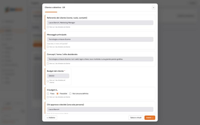Image resolution: width=200 pixels, height=125 pixels.
Task: Click the blurred logo in the sidebar
Action: pos(14,10)
